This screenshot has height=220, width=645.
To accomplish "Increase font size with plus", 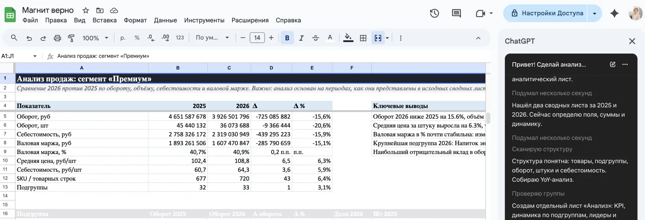I will coord(271,38).
